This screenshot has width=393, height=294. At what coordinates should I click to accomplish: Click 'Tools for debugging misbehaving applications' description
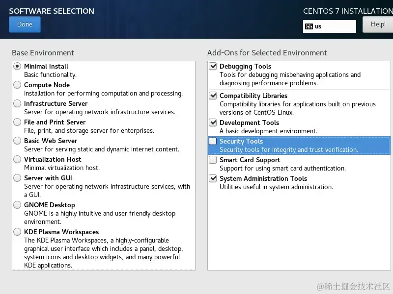point(290,79)
